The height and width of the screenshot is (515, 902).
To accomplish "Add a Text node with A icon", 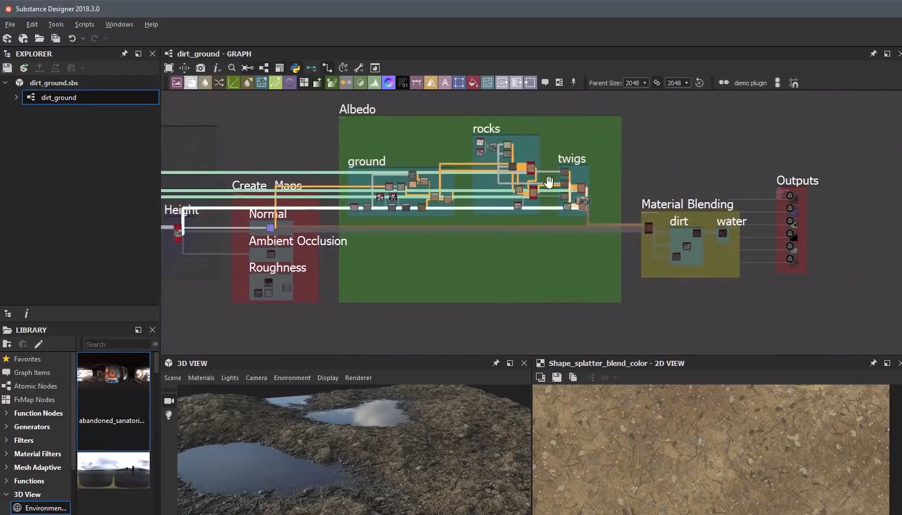I will [445, 82].
